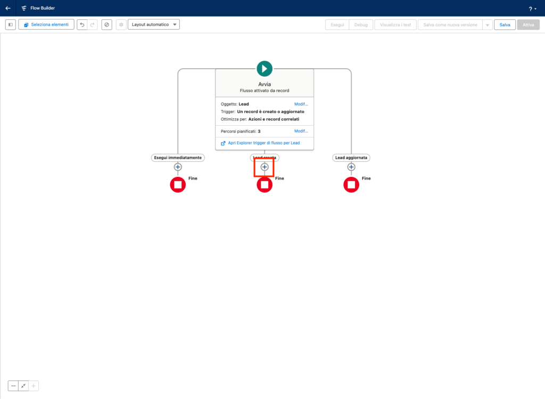The image size is (545, 399).
Task: Click the middle red Fine end node
Action: point(265,185)
